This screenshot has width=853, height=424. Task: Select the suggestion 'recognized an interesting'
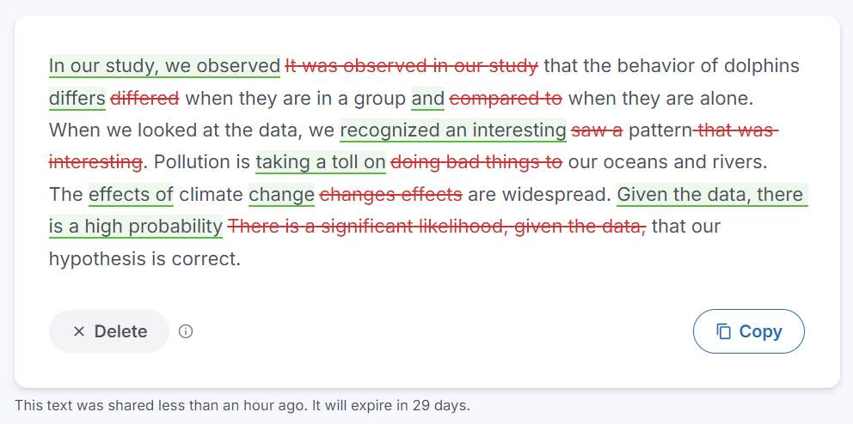tap(453, 130)
